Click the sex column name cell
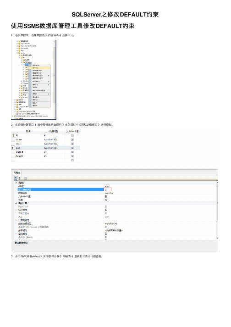The height and width of the screenshot is (327, 231). (28, 144)
